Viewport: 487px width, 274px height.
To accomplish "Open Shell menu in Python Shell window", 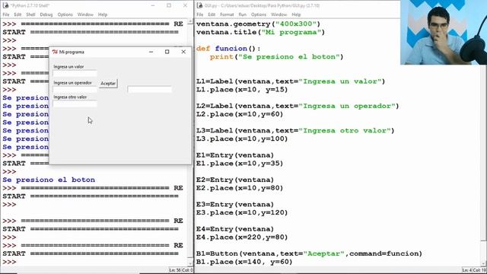I will tap(30, 14).
